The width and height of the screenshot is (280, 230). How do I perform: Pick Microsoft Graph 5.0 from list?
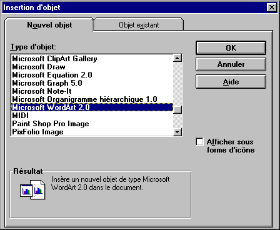(92, 83)
